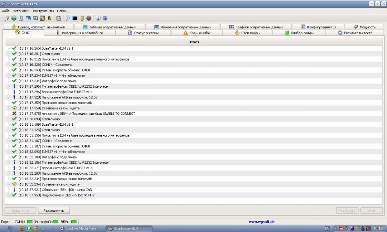Switch to the Лямбда-зонды tab
The image size is (387, 232).
[x=299, y=33]
